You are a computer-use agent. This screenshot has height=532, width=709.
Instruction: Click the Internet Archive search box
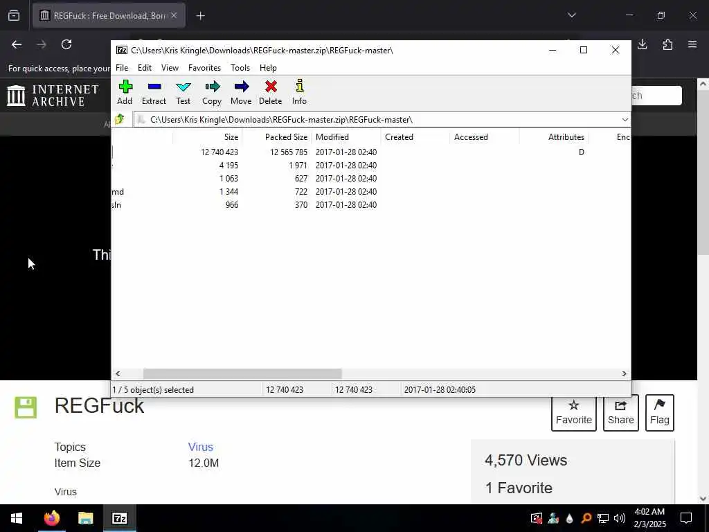656,96
